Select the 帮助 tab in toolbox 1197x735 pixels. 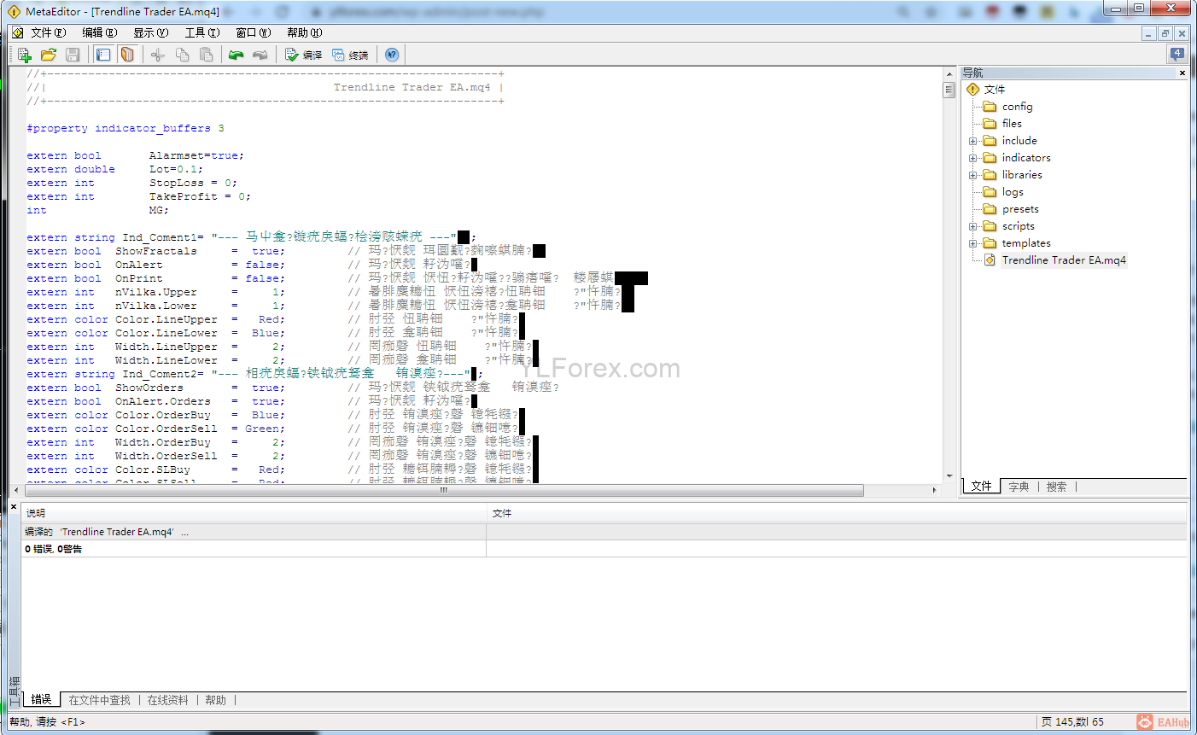click(x=215, y=700)
